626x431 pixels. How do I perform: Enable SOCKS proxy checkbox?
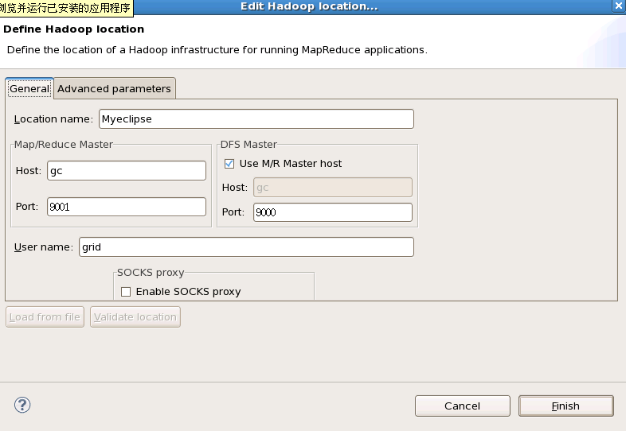point(126,292)
